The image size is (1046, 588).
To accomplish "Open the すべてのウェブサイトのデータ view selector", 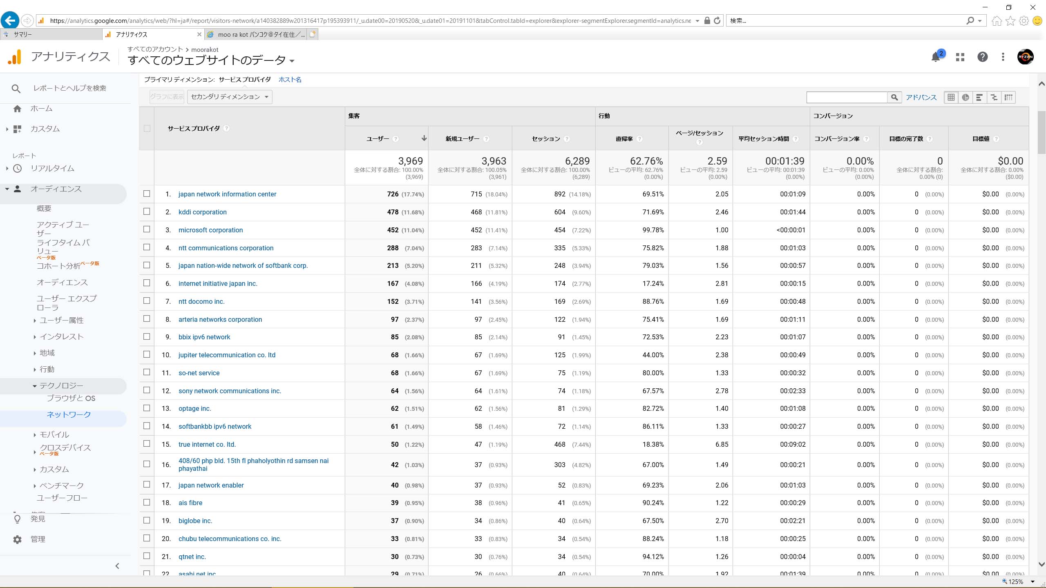I will click(211, 60).
